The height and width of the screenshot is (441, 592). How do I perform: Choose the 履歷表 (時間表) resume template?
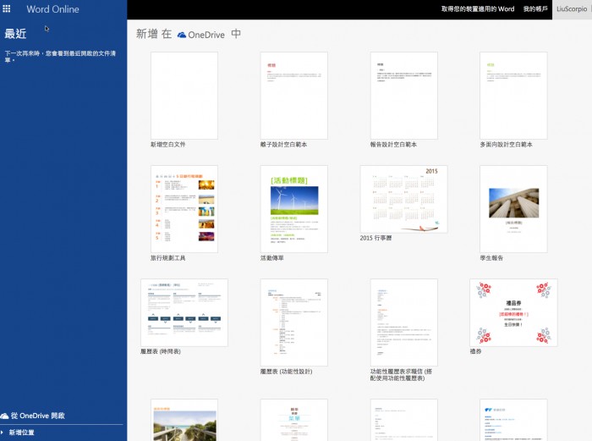(184, 312)
